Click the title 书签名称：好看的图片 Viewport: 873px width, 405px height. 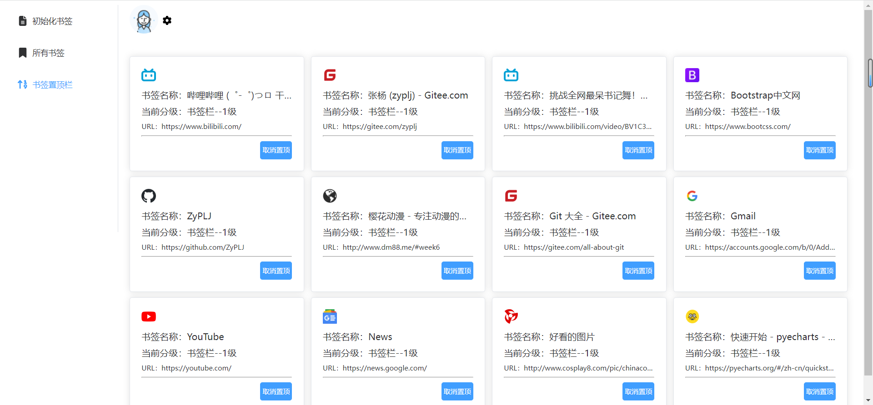click(x=549, y=337)
